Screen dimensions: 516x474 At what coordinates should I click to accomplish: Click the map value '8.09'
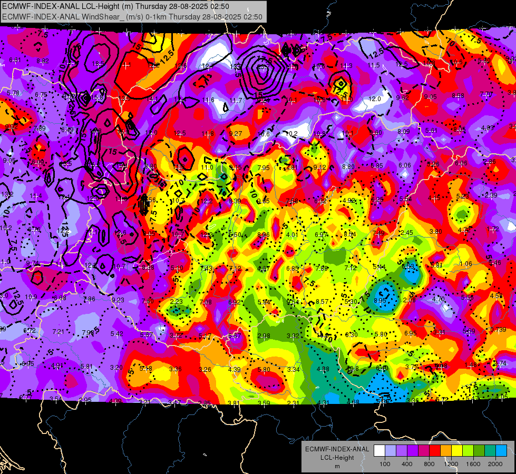[404, 131]
